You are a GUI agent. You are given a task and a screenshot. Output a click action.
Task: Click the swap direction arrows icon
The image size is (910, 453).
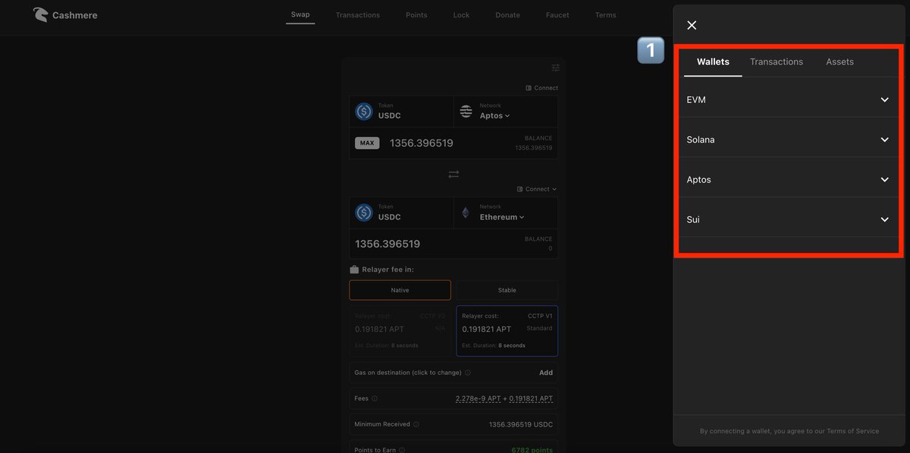[453, 174]
